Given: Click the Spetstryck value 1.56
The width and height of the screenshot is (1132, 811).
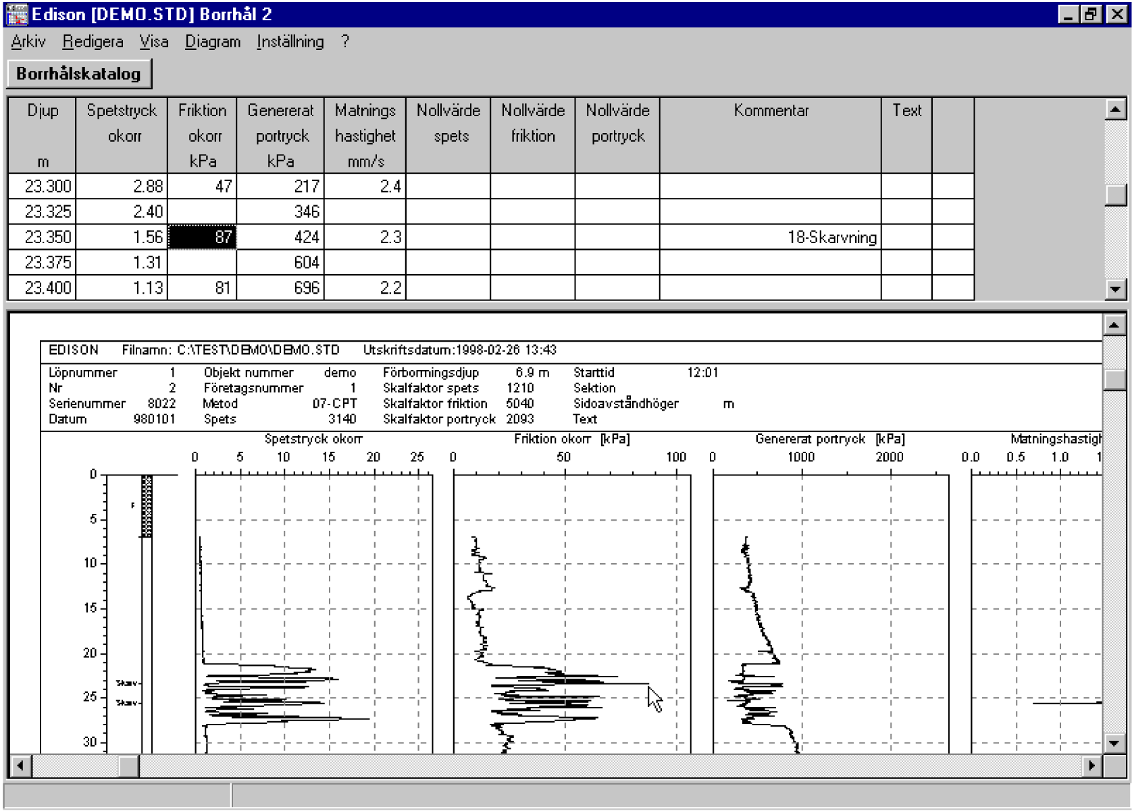Looking at the screenshot, I should point(122,237).
